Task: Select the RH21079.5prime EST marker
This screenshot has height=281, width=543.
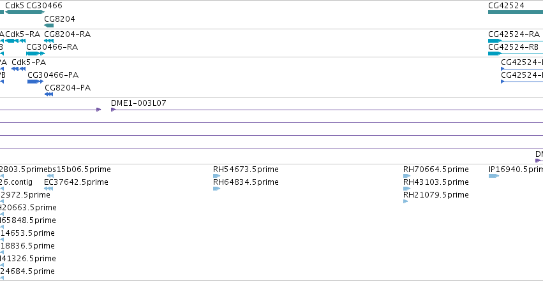Action: click(x=406, y=201)
